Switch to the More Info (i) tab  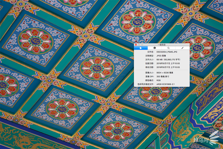point(154,48)
